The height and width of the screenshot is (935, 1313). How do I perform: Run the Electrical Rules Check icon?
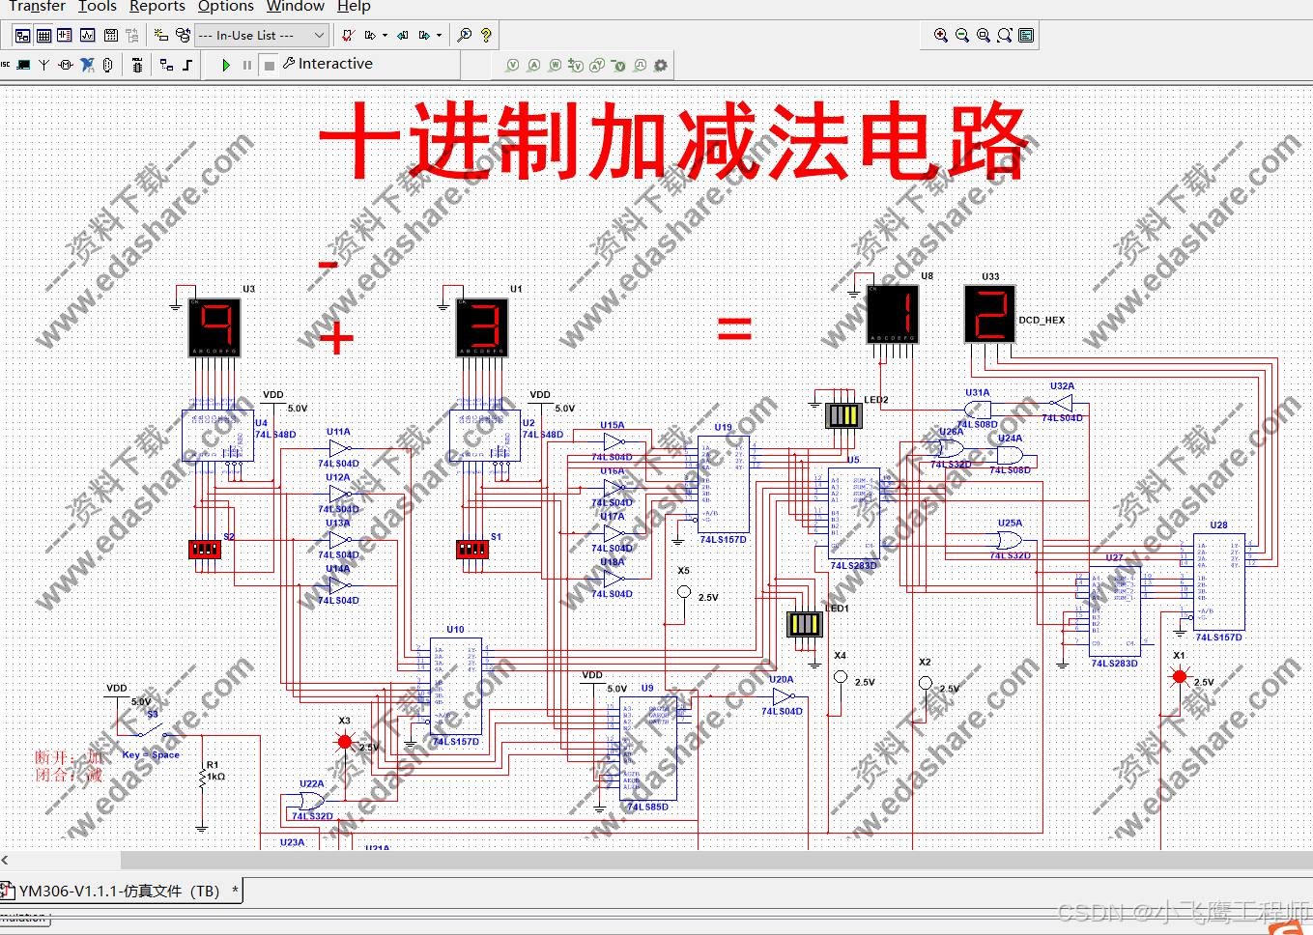[x=349, y=36]
